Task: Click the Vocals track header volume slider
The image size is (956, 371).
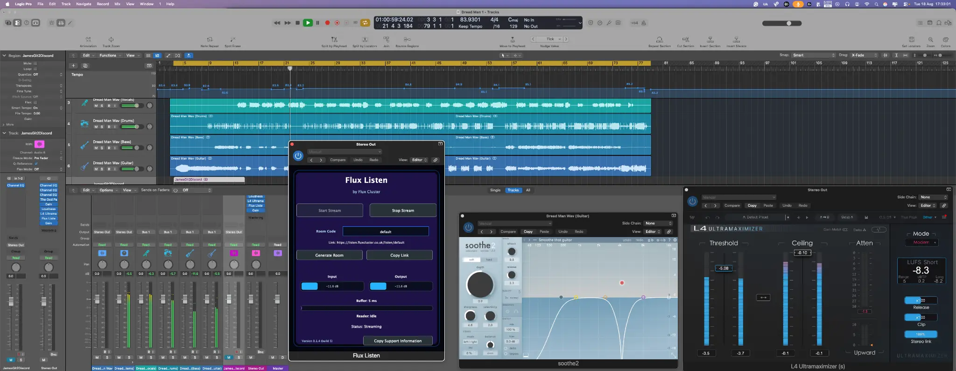Action: [x=133, y=106]
